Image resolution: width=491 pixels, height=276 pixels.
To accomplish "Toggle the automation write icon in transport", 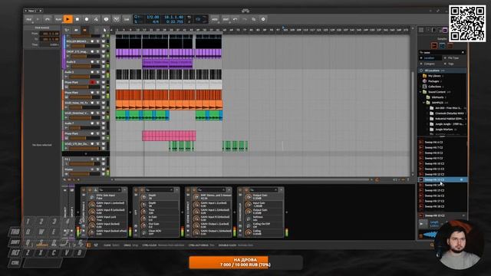I will point(96,19).
